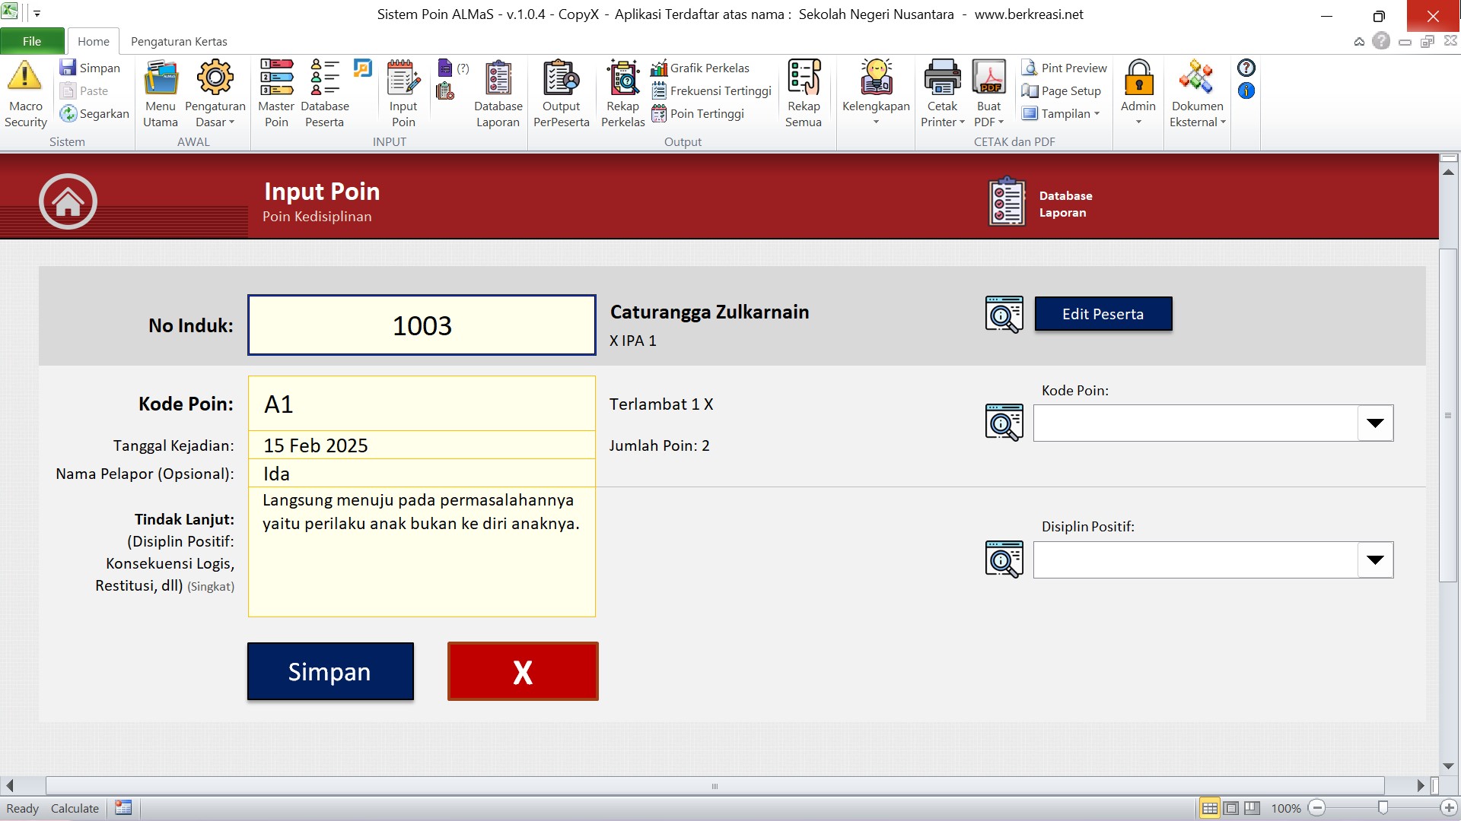
Task: Open Macro Security warning icon
Action: pos(25,77)
